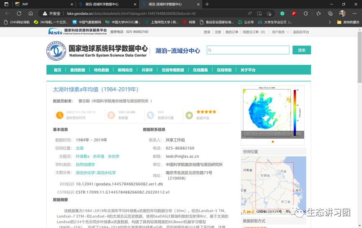Click the green Grammarly extension icon
The image size is (362, 228).
(282, 14)
